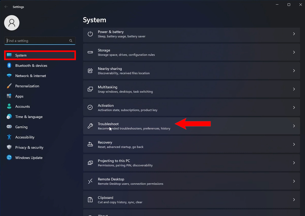This screenshot has width=305, height=216.
Task: Click the Troubleshoot wrench icon
Action: [90, 126]
